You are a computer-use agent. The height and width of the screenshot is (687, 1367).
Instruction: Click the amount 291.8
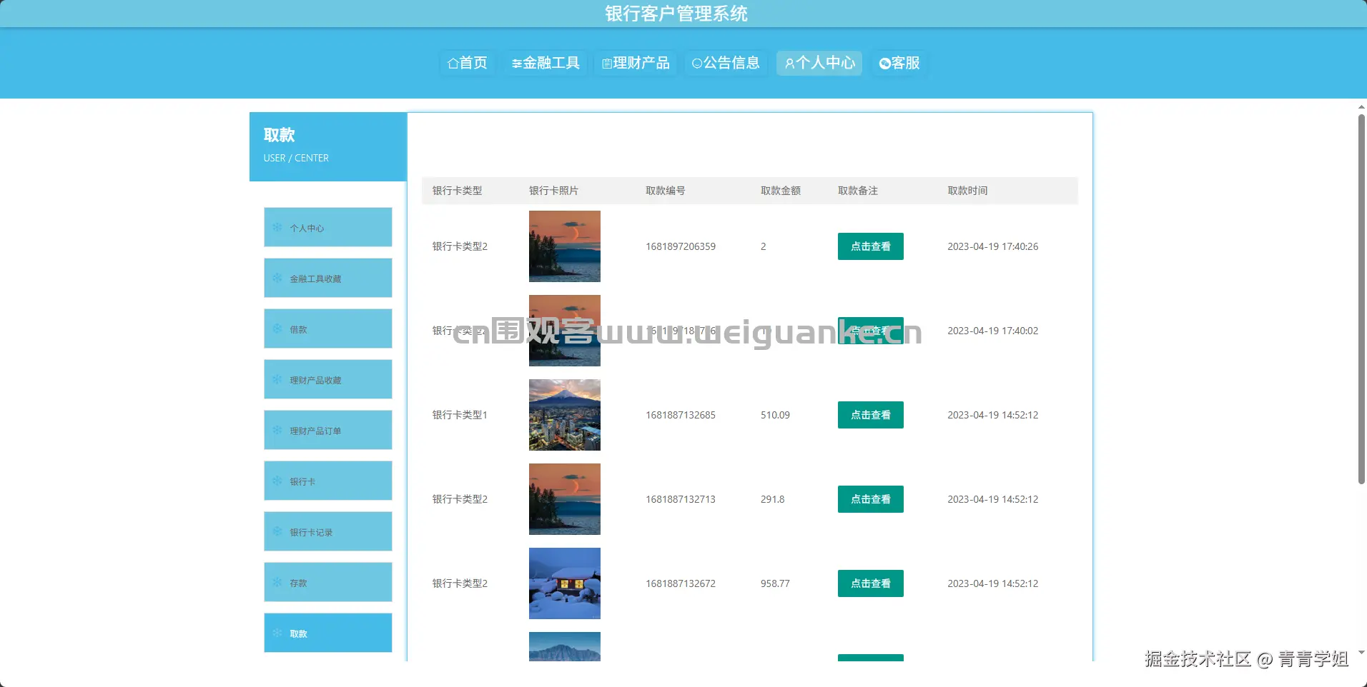tap(772, 499)
